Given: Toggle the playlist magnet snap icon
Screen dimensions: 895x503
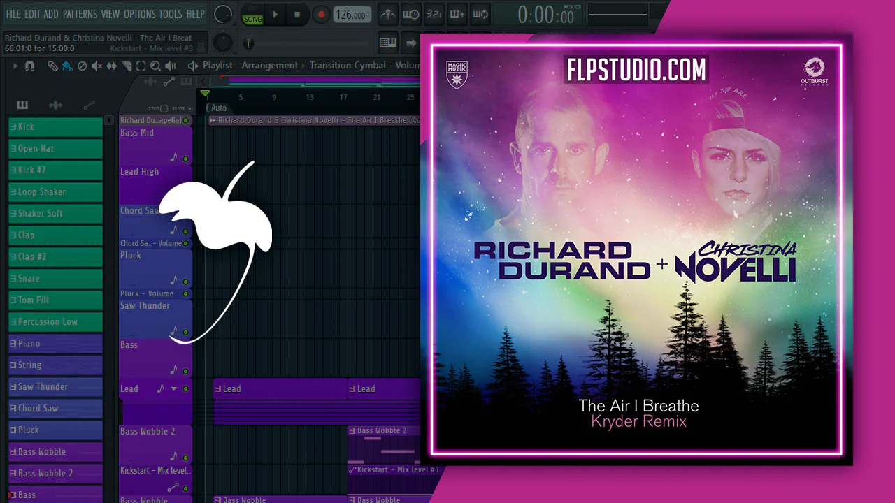Looking at the screenshot, I should 29,66.
